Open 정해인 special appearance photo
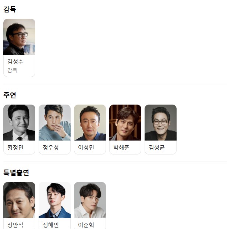 [54, 200]
